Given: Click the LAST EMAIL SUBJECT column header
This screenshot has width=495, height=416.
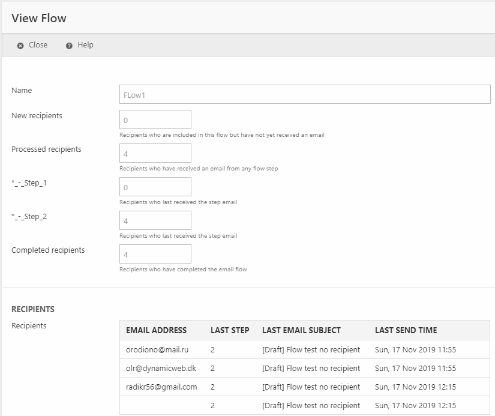Looking at the screenshot, I should [x=301, y=330].
